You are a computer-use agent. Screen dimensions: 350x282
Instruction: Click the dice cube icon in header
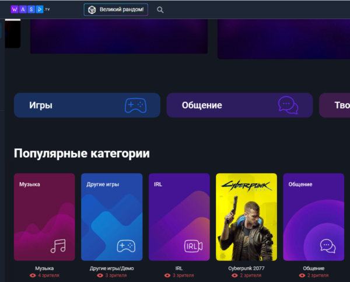pyautogui.click(x=92, y=10)
